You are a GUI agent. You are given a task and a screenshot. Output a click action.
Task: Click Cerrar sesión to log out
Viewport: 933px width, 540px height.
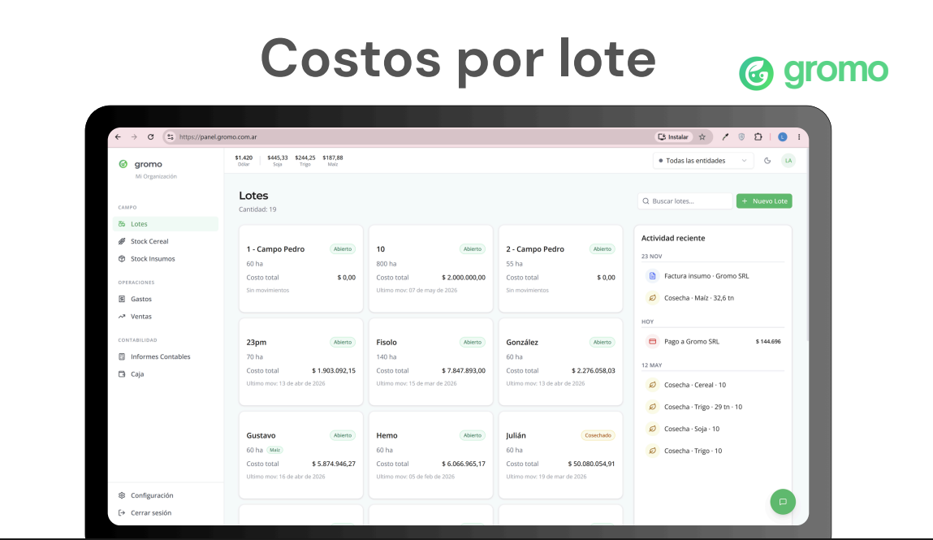(166, 512)
